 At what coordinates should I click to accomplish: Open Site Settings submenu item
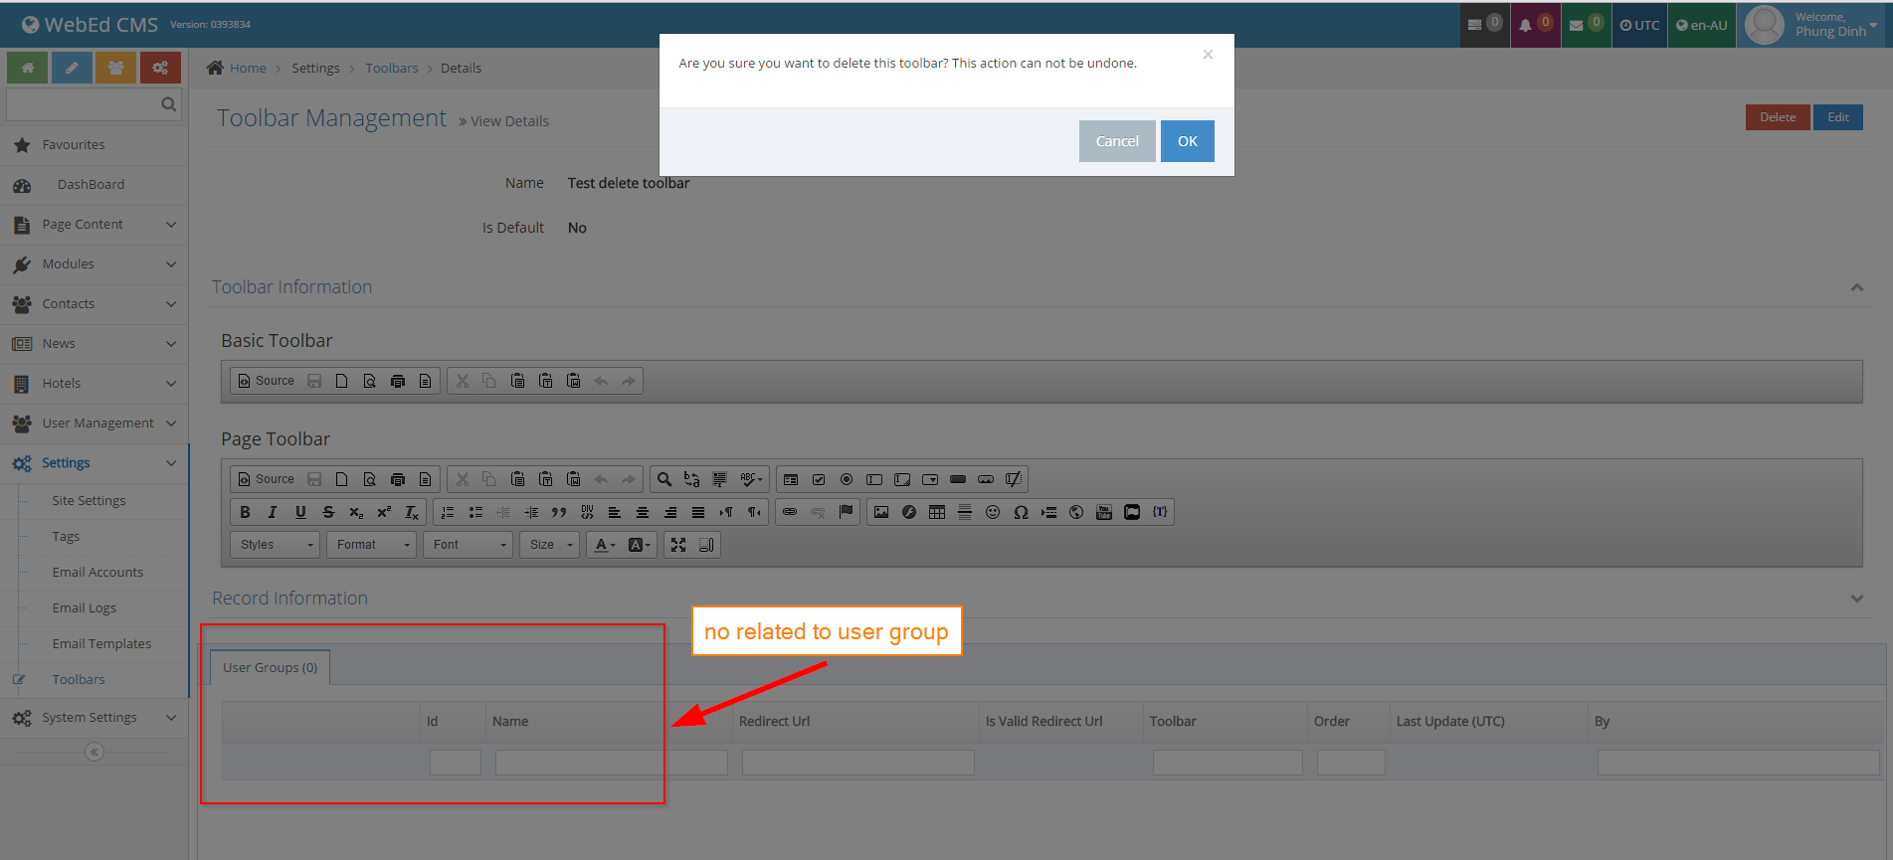pos(89,501)
